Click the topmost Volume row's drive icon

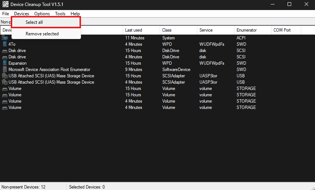coord(5,88)
